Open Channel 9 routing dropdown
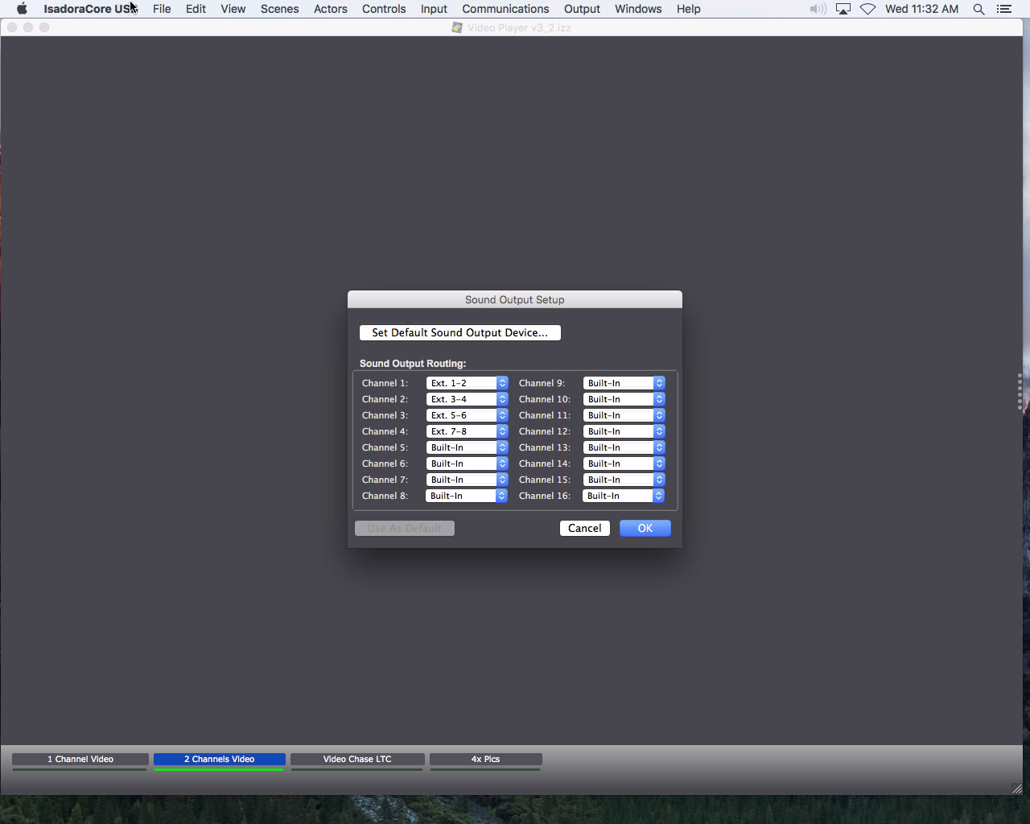The height and width of the screenshot is (824, 1030). coord(624,383)
